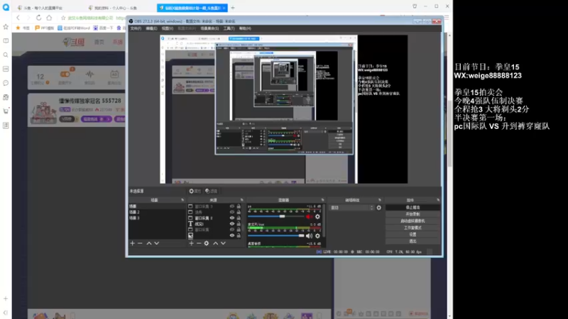Add a new scene with plus icon

(x=133, y=243)
